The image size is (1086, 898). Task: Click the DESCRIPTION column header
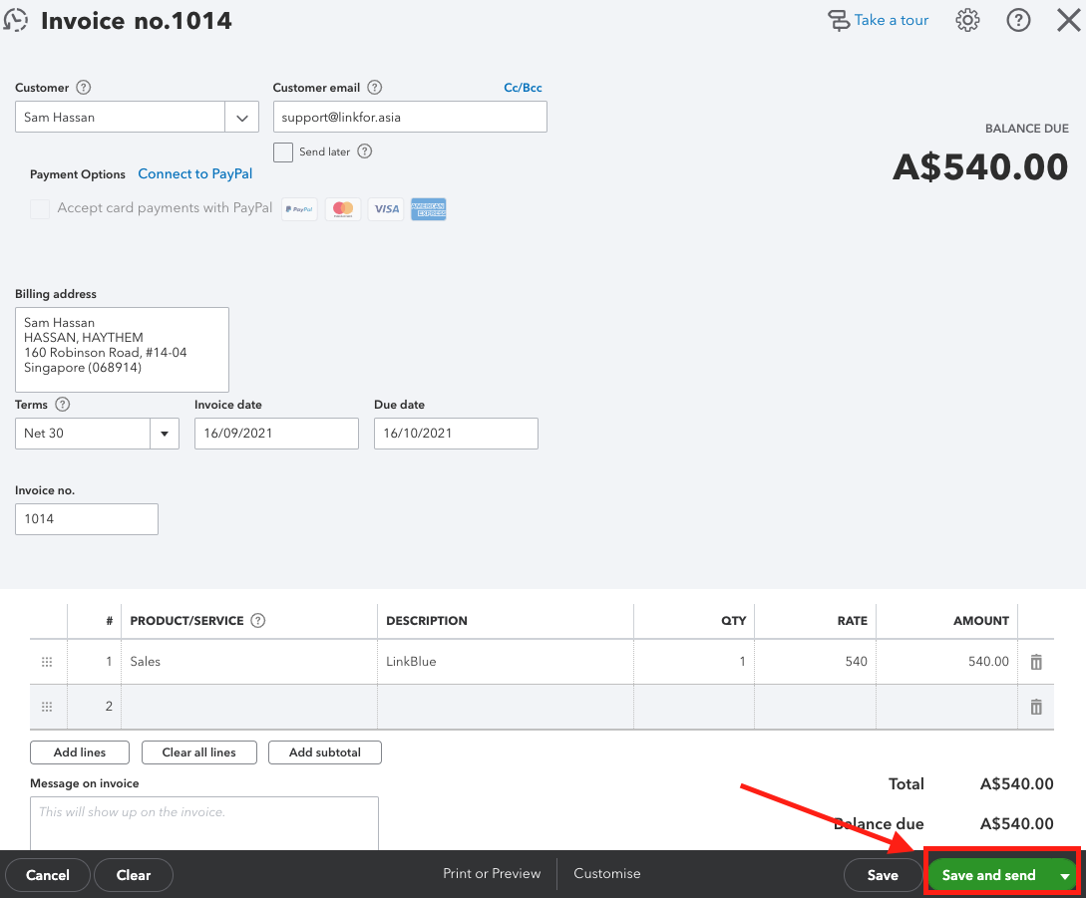[427, 621]
